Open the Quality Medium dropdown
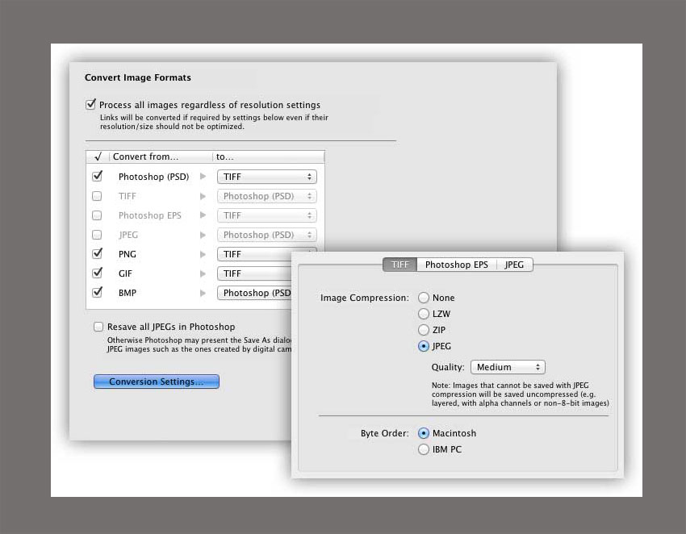This screenshot has height=534, width=686. tap(508, 367)
